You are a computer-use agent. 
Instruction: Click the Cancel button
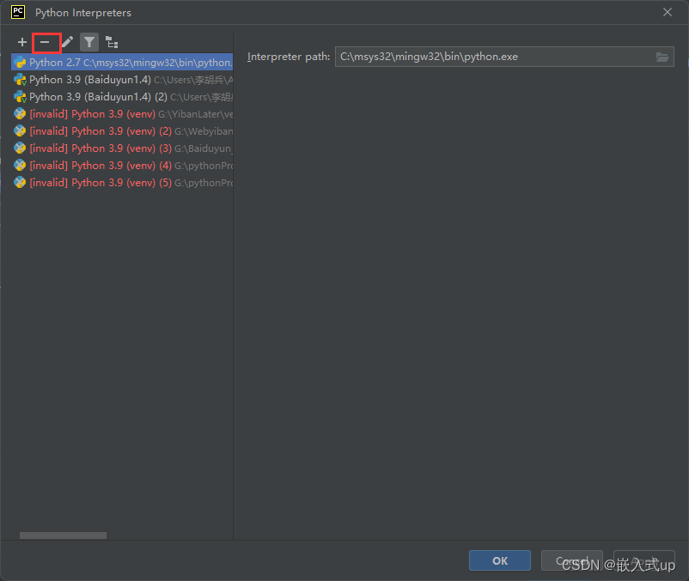[x=571, y=560]
